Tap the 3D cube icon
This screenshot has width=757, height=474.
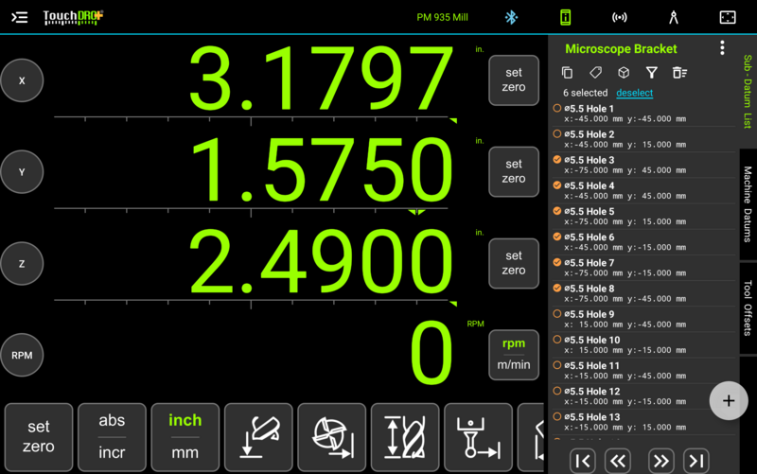624,73
